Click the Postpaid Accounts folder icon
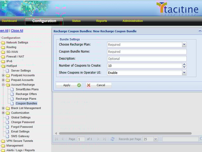 click(8, 75)
